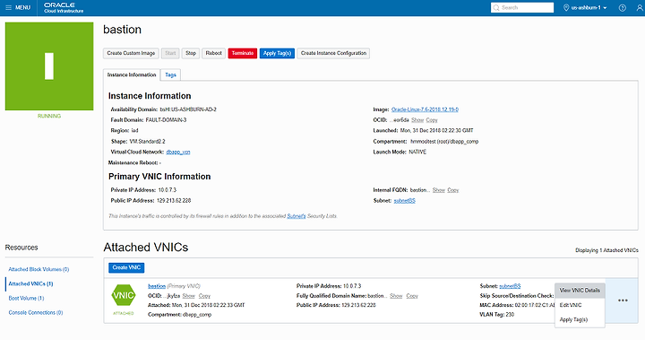The height and width of the screenshot is (340, 645).
Task: Select Attached VNICs (1) resource
Action: pyautogui.click(x=30, y=283)
